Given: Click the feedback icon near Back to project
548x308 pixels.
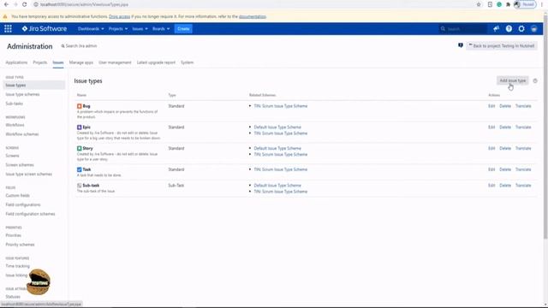Looking at the screenshot, I should [x=461, y=45].
